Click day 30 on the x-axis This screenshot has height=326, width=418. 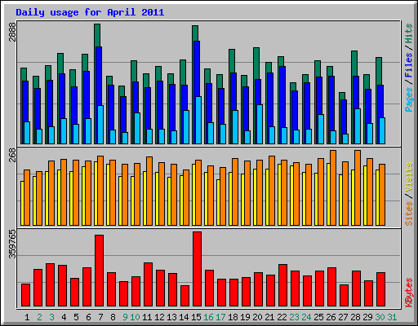(380, 317)
